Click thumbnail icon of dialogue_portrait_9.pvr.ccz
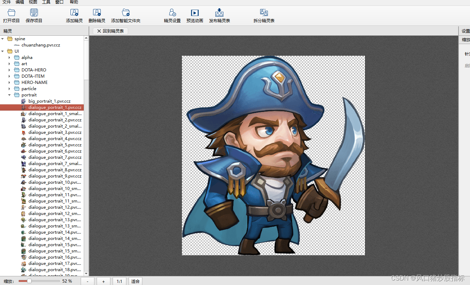 23,176
